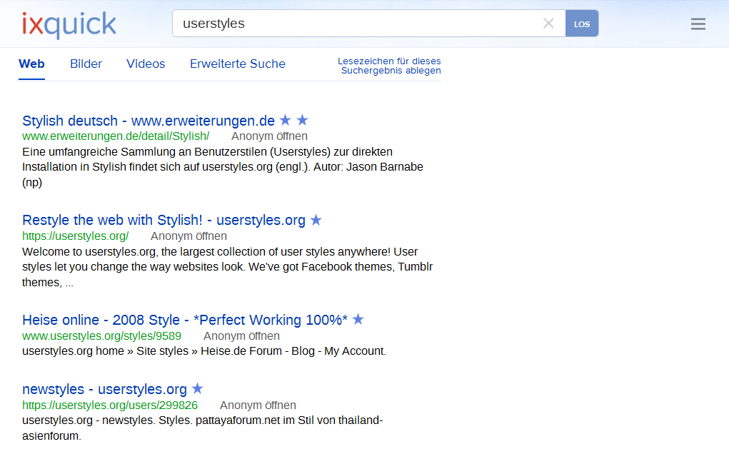Select the Web tab
729x454 pixels.
(x=31, y=64)
